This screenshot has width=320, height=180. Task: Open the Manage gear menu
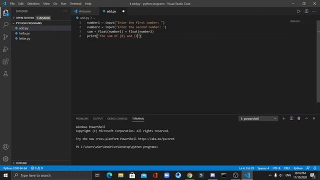coord(5,159)
